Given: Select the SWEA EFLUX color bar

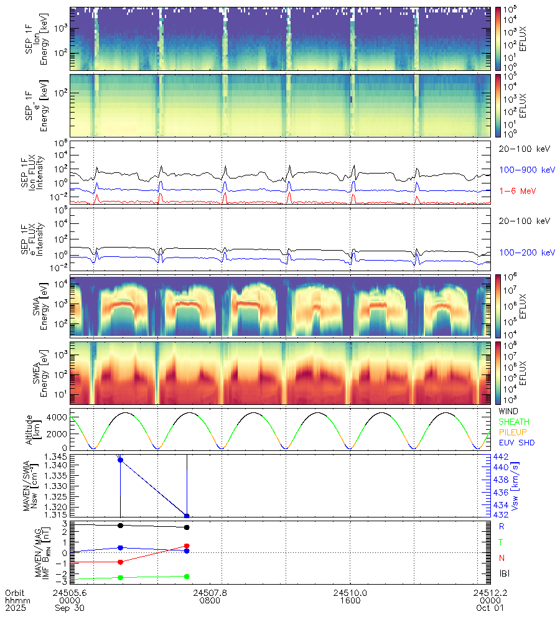Looking at the screenshot, I should 499,373.
